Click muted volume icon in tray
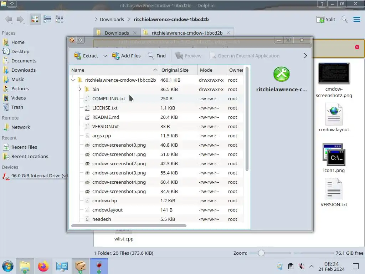The image size is (365, 274). coord(301,266)
